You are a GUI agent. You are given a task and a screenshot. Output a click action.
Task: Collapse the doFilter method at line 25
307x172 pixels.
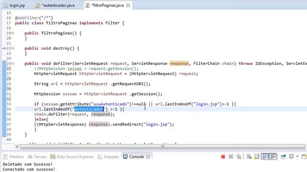point(13,64)
